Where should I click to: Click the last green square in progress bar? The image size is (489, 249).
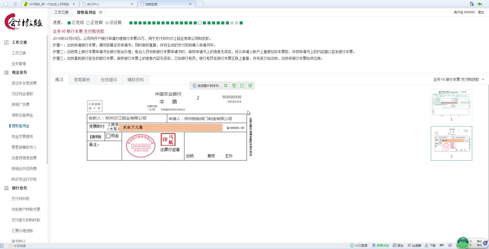click(241, 23)
